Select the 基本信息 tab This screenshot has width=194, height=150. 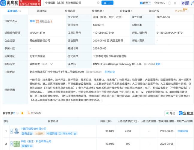14,11
